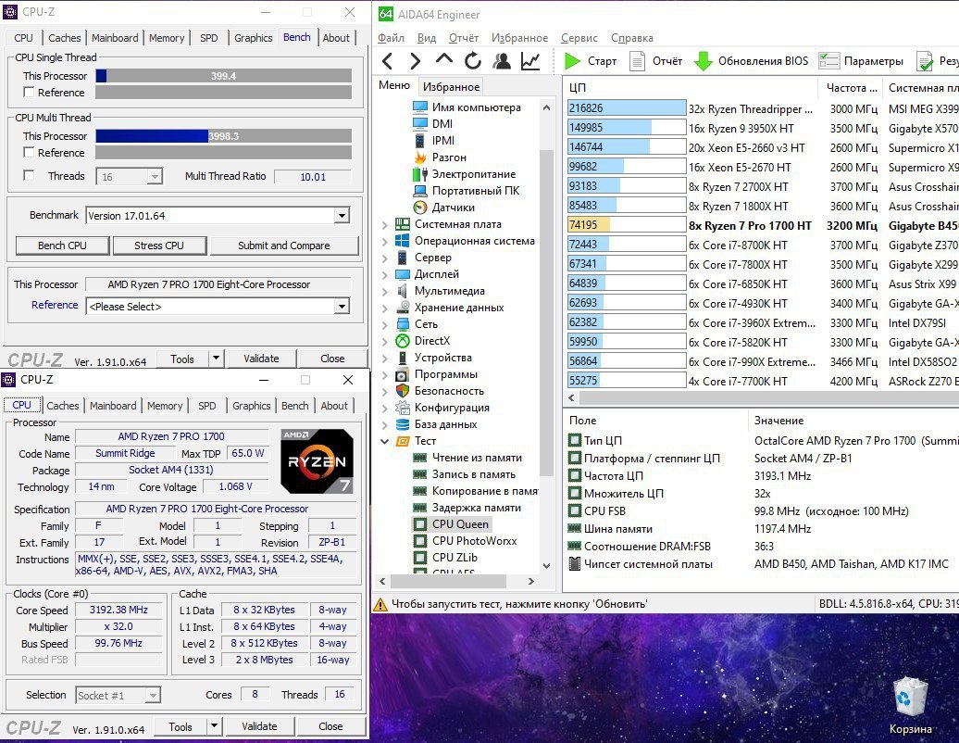Click highlighted 74195 result bar

tap(627, 224)
